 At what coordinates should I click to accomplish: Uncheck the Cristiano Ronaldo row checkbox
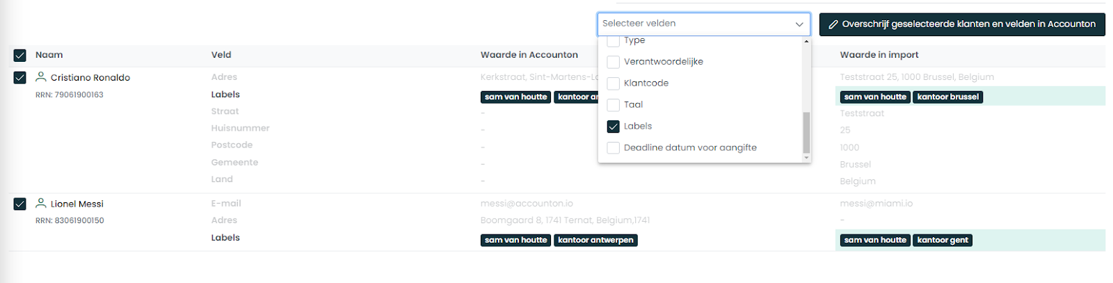click(x=19, y=78)
